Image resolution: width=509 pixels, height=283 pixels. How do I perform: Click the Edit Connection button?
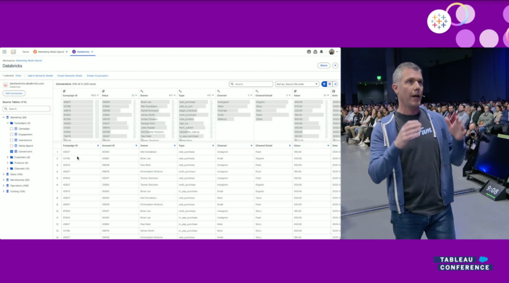(x=14, y=93)
